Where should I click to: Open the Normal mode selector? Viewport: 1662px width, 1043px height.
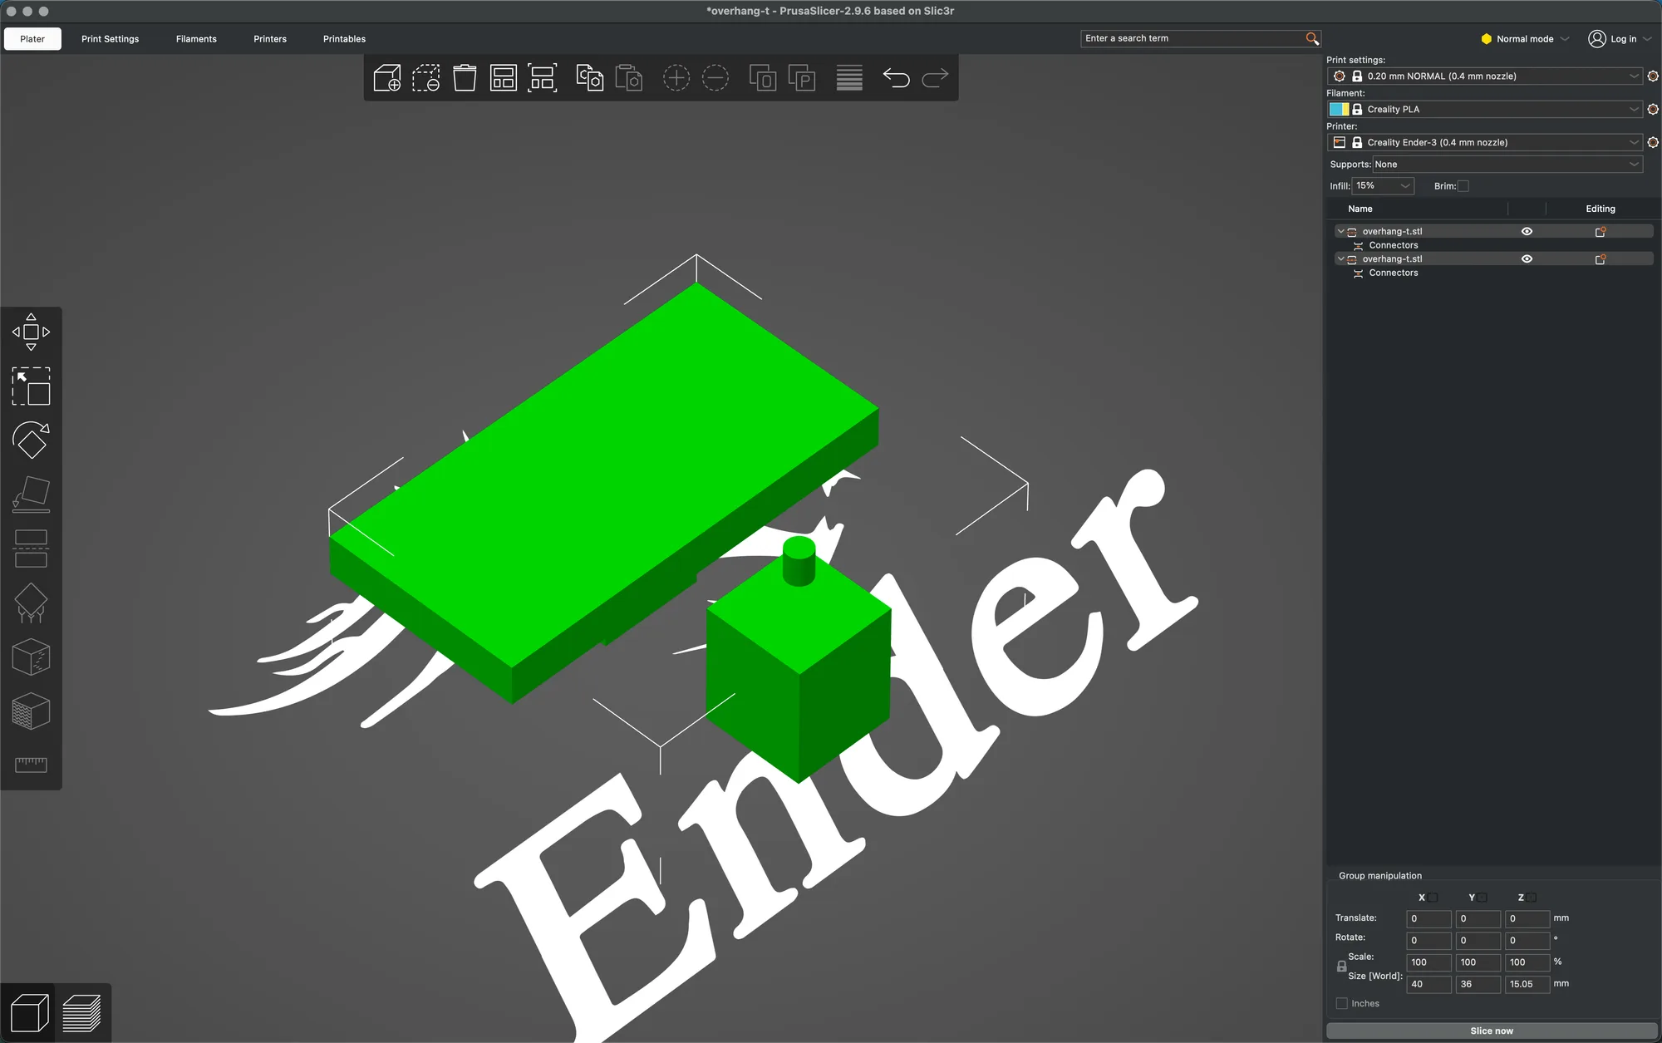pyautogui.click(x=1525, y=39)
